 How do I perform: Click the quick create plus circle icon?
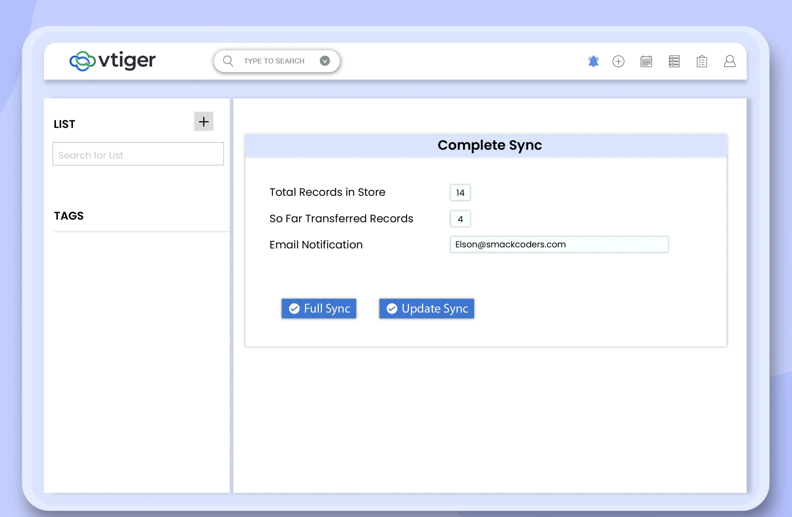(618, 61)
